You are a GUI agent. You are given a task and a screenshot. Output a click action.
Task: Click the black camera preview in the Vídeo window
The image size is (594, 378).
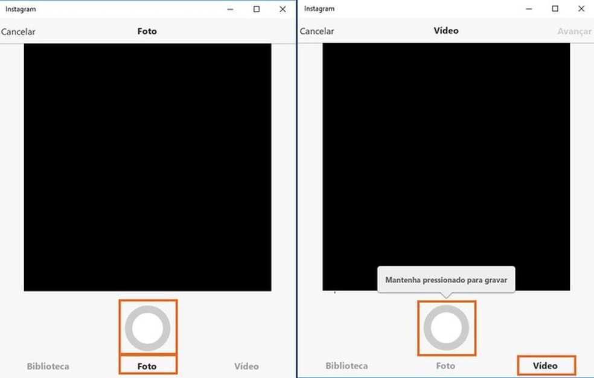[x=446, y=167]
